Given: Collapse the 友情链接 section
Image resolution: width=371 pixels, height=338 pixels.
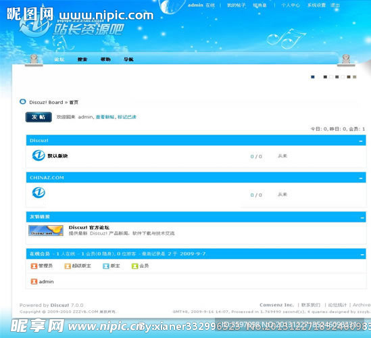Looking at the screenshot, I should pos(362,217).
